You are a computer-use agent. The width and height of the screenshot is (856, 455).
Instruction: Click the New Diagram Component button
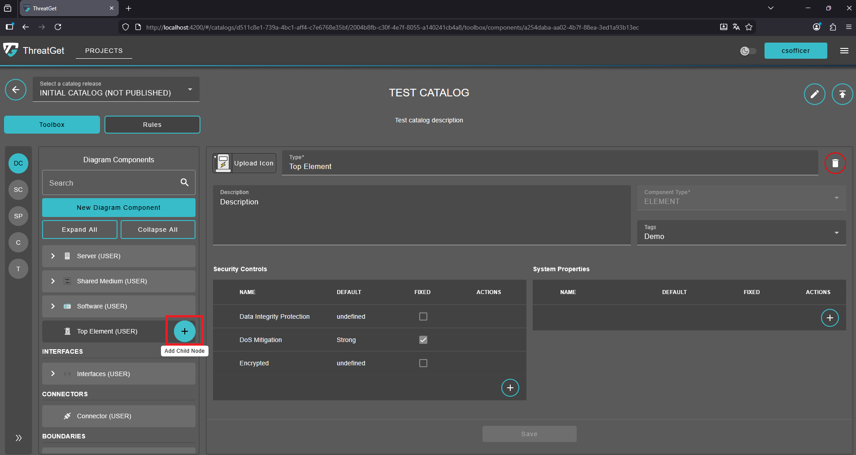click(118, 208)
